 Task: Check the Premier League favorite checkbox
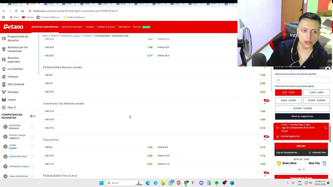click(32, 137)
